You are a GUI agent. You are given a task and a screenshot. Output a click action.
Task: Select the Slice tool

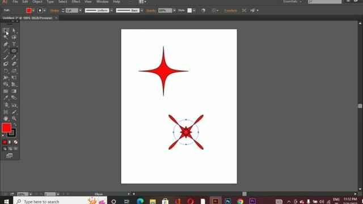coord(14,112)
